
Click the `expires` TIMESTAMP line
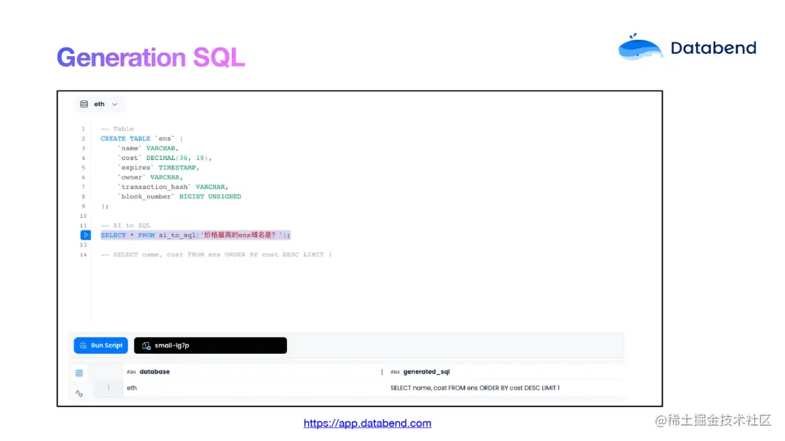point(158,168)
